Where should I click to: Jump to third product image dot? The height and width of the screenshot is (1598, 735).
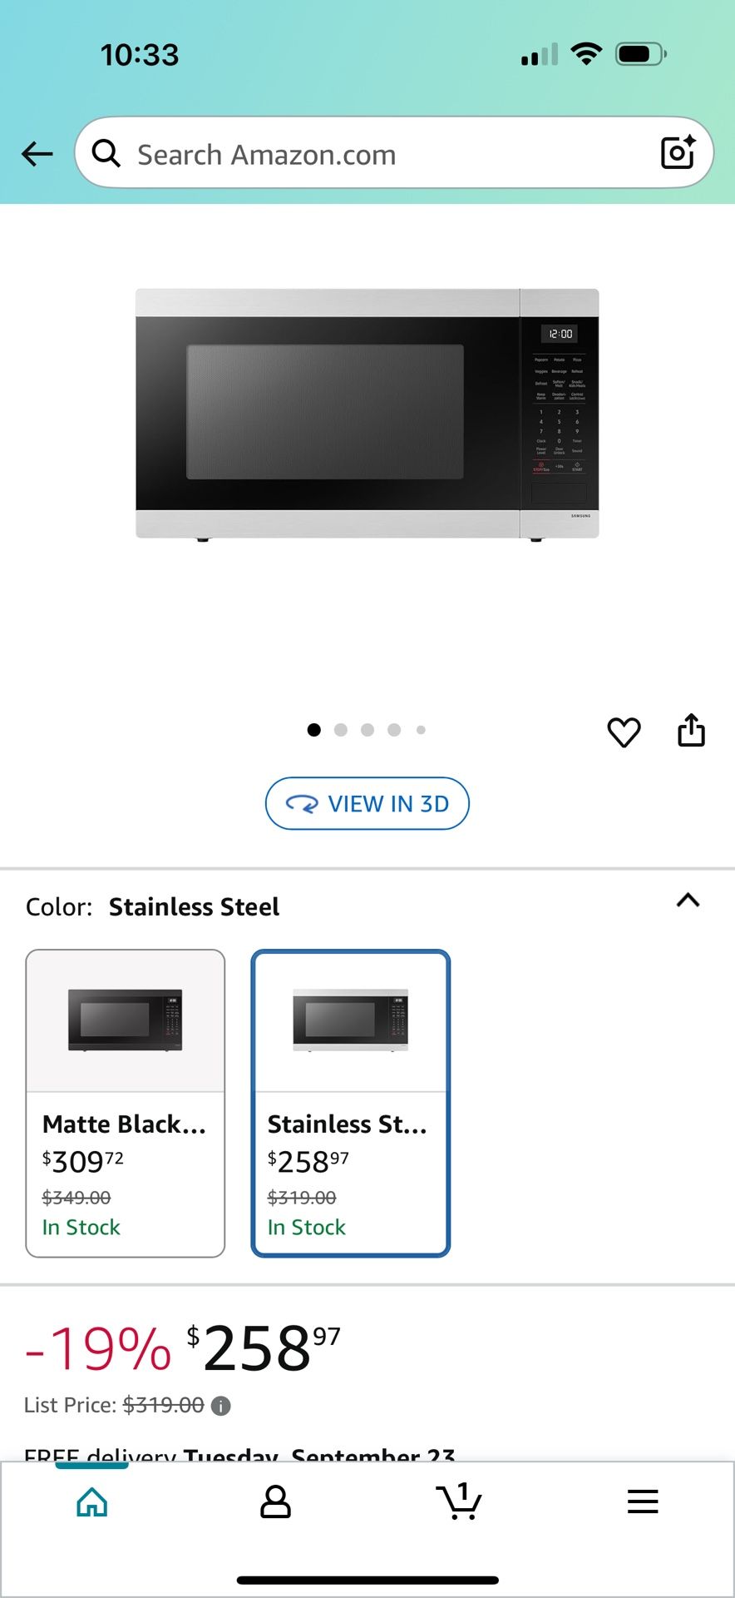click(x=367, y=730)
